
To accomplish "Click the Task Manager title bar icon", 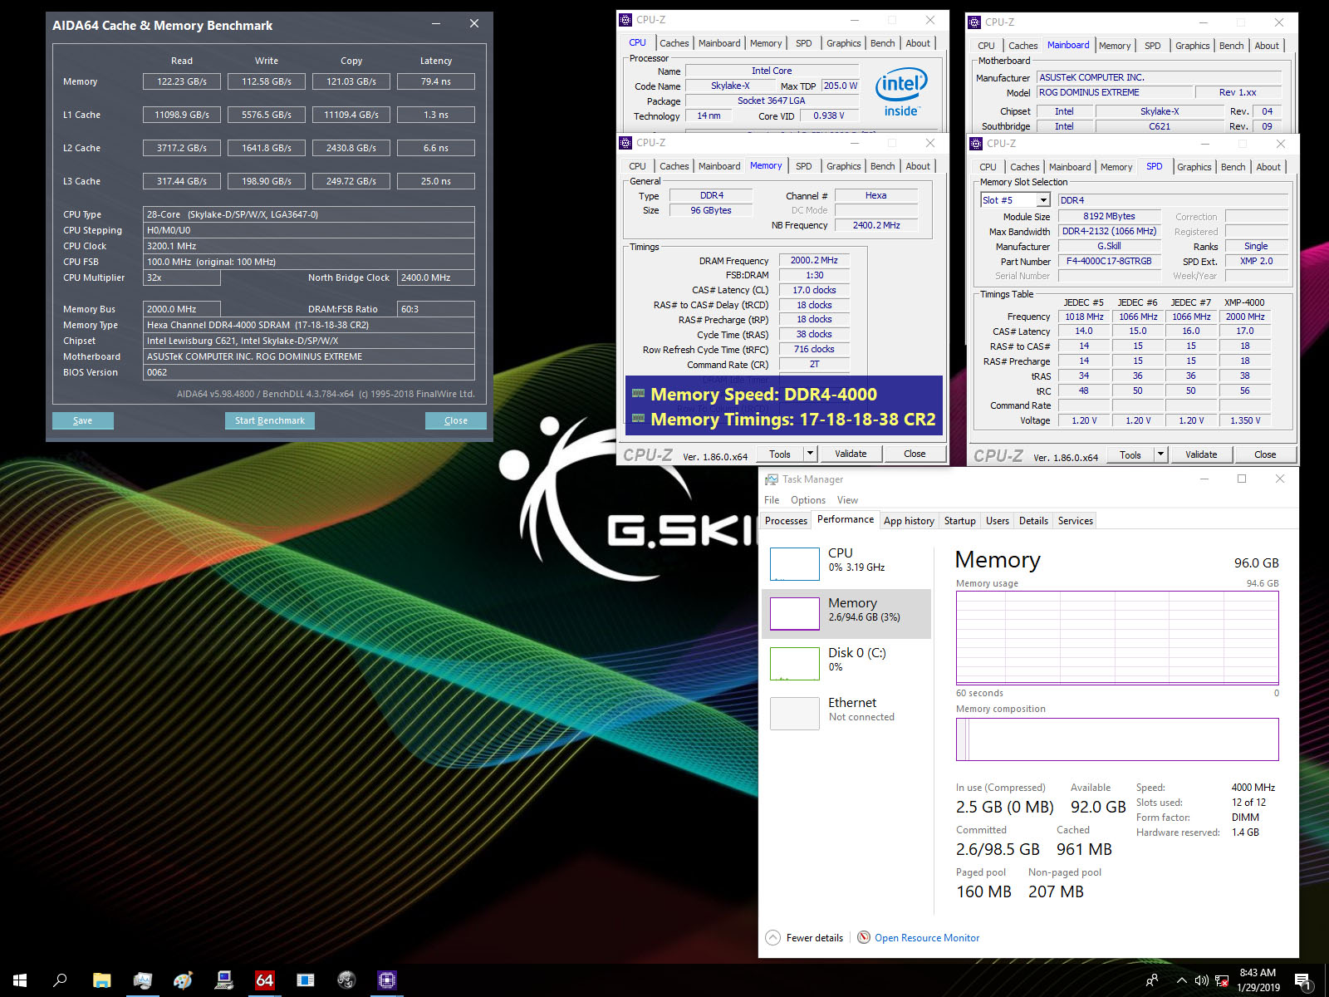I will tap(772, 479).
